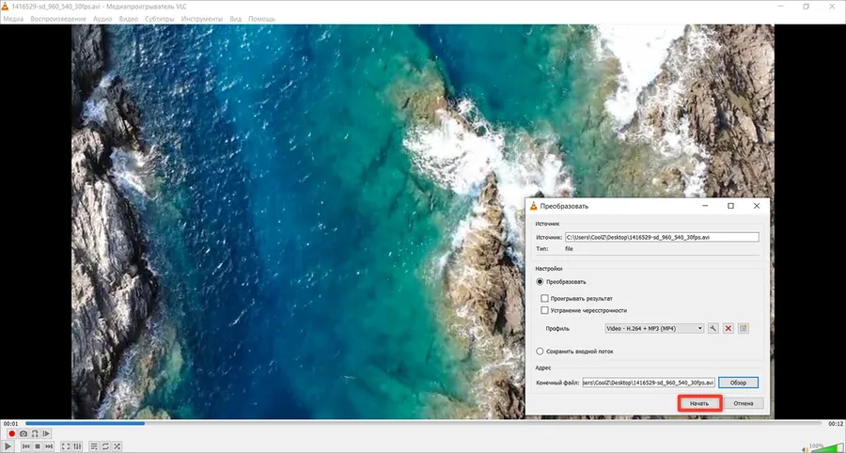Open the Профиль dropdown list

654,328
